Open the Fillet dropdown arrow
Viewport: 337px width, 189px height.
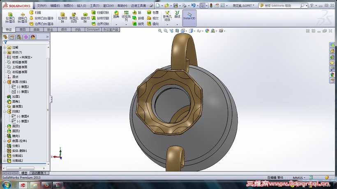pyautogui.click(x=116, y=25)
